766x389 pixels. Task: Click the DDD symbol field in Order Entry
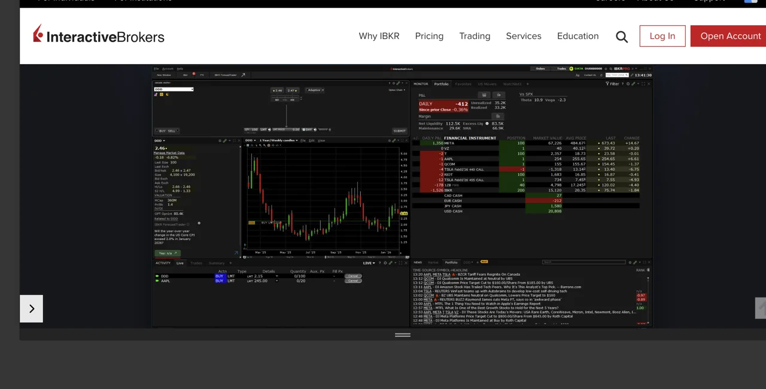(174, 89)
